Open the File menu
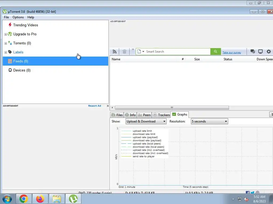Screen dimensions: 273x204 6,17
